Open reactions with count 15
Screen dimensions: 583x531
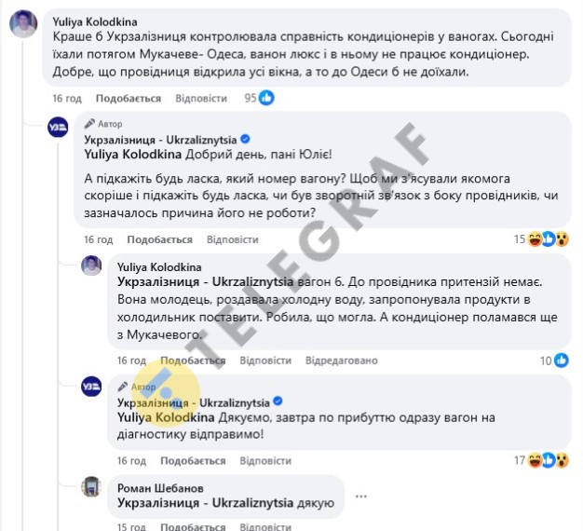(x=541, y=239)
